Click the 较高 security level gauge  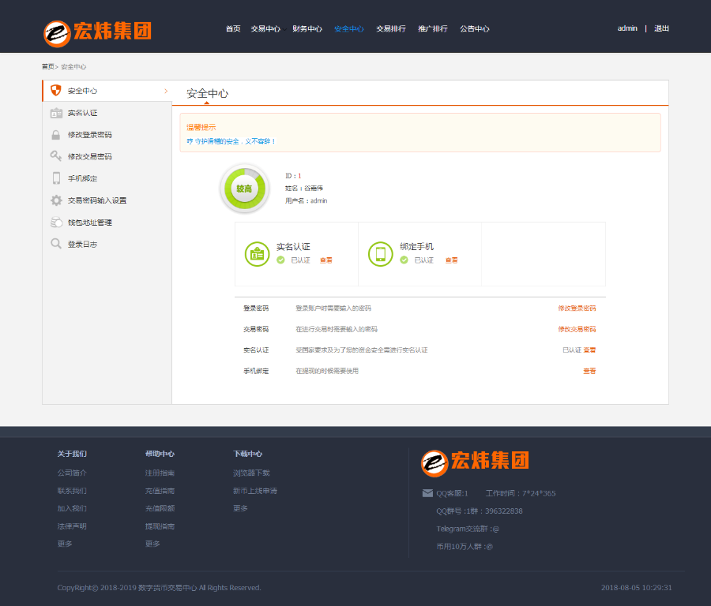click(244, 188)
